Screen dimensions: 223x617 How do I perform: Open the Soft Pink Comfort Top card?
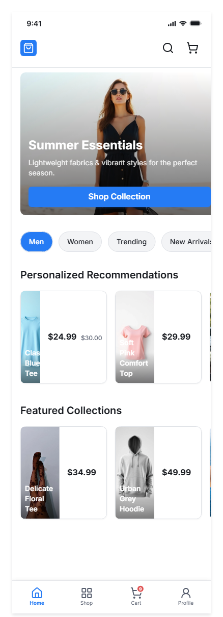[x=158, y=337]
